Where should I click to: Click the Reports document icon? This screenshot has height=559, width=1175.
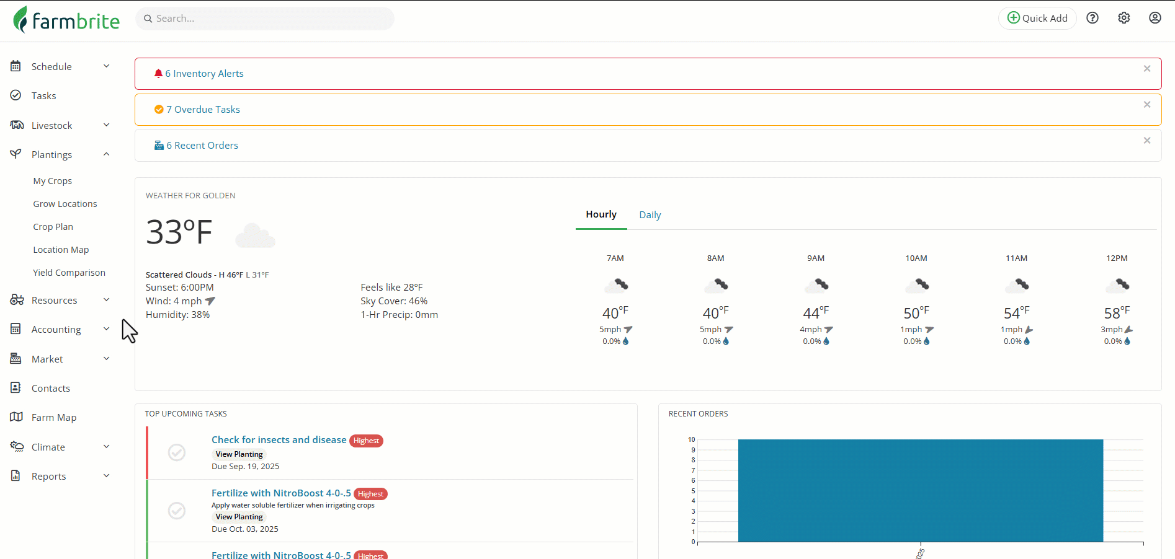16,475
